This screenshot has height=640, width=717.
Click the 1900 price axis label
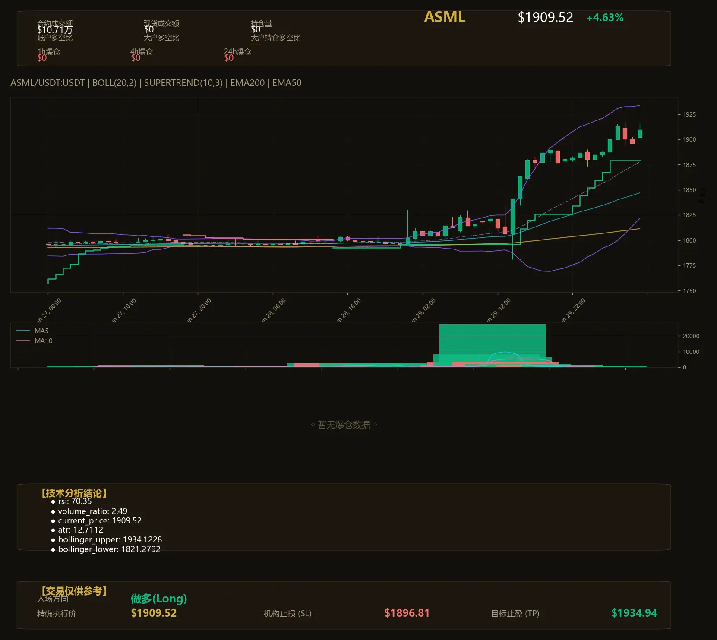pos(689,139)
